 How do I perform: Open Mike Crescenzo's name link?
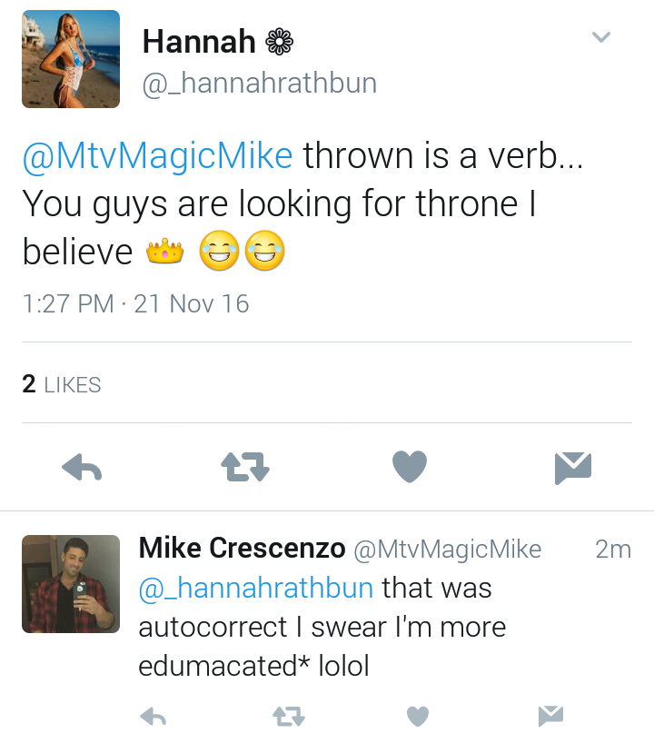tap(242, 549)
